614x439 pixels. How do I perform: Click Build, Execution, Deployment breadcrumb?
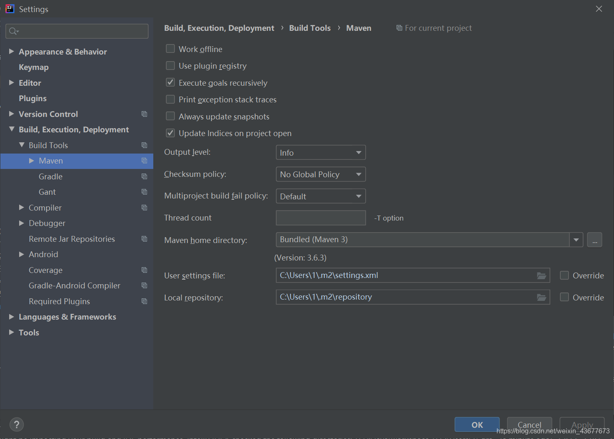click(219, 28)
